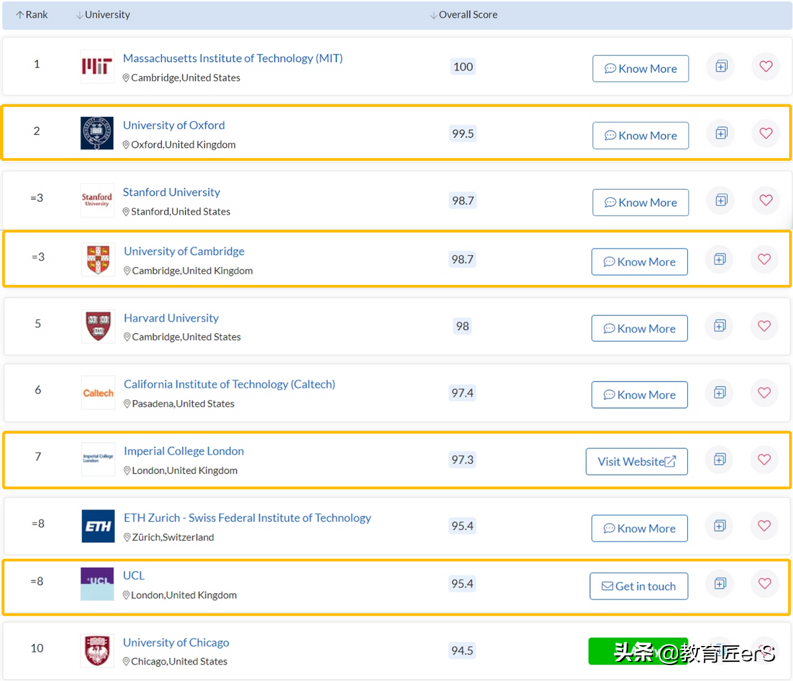793x681 pixels.
Task: Click the Harvard University crest logo
Action: coord(98,326)
